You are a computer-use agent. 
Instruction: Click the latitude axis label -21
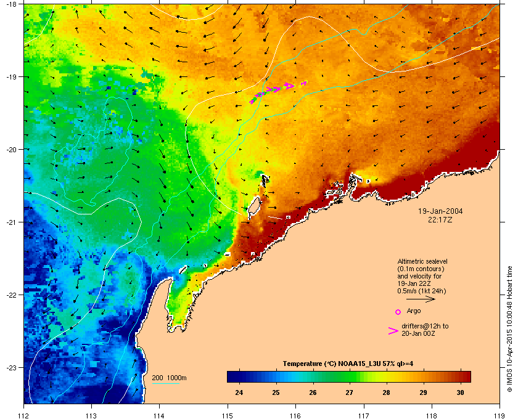(11, 222)
